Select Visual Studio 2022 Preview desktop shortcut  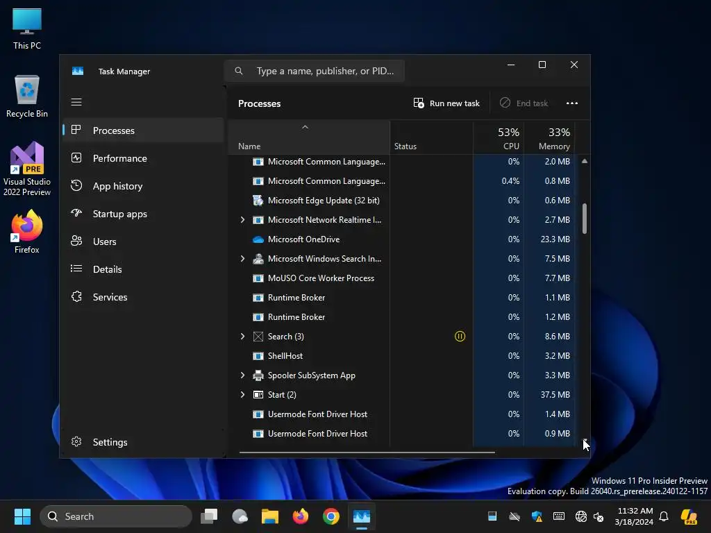(x=27, y=169)
